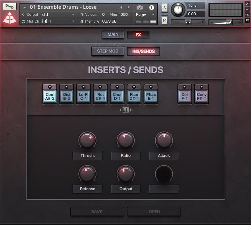The image size is (251, 225).
Task: Click the Ratio knob
Action: click(x=125, y=140)
